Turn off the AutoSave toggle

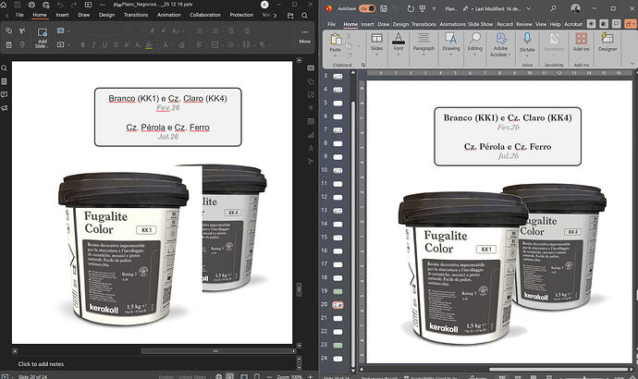pos(367,8)
